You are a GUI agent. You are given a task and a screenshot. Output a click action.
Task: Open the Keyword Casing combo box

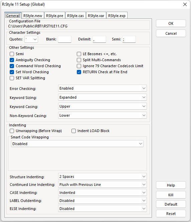103,106
